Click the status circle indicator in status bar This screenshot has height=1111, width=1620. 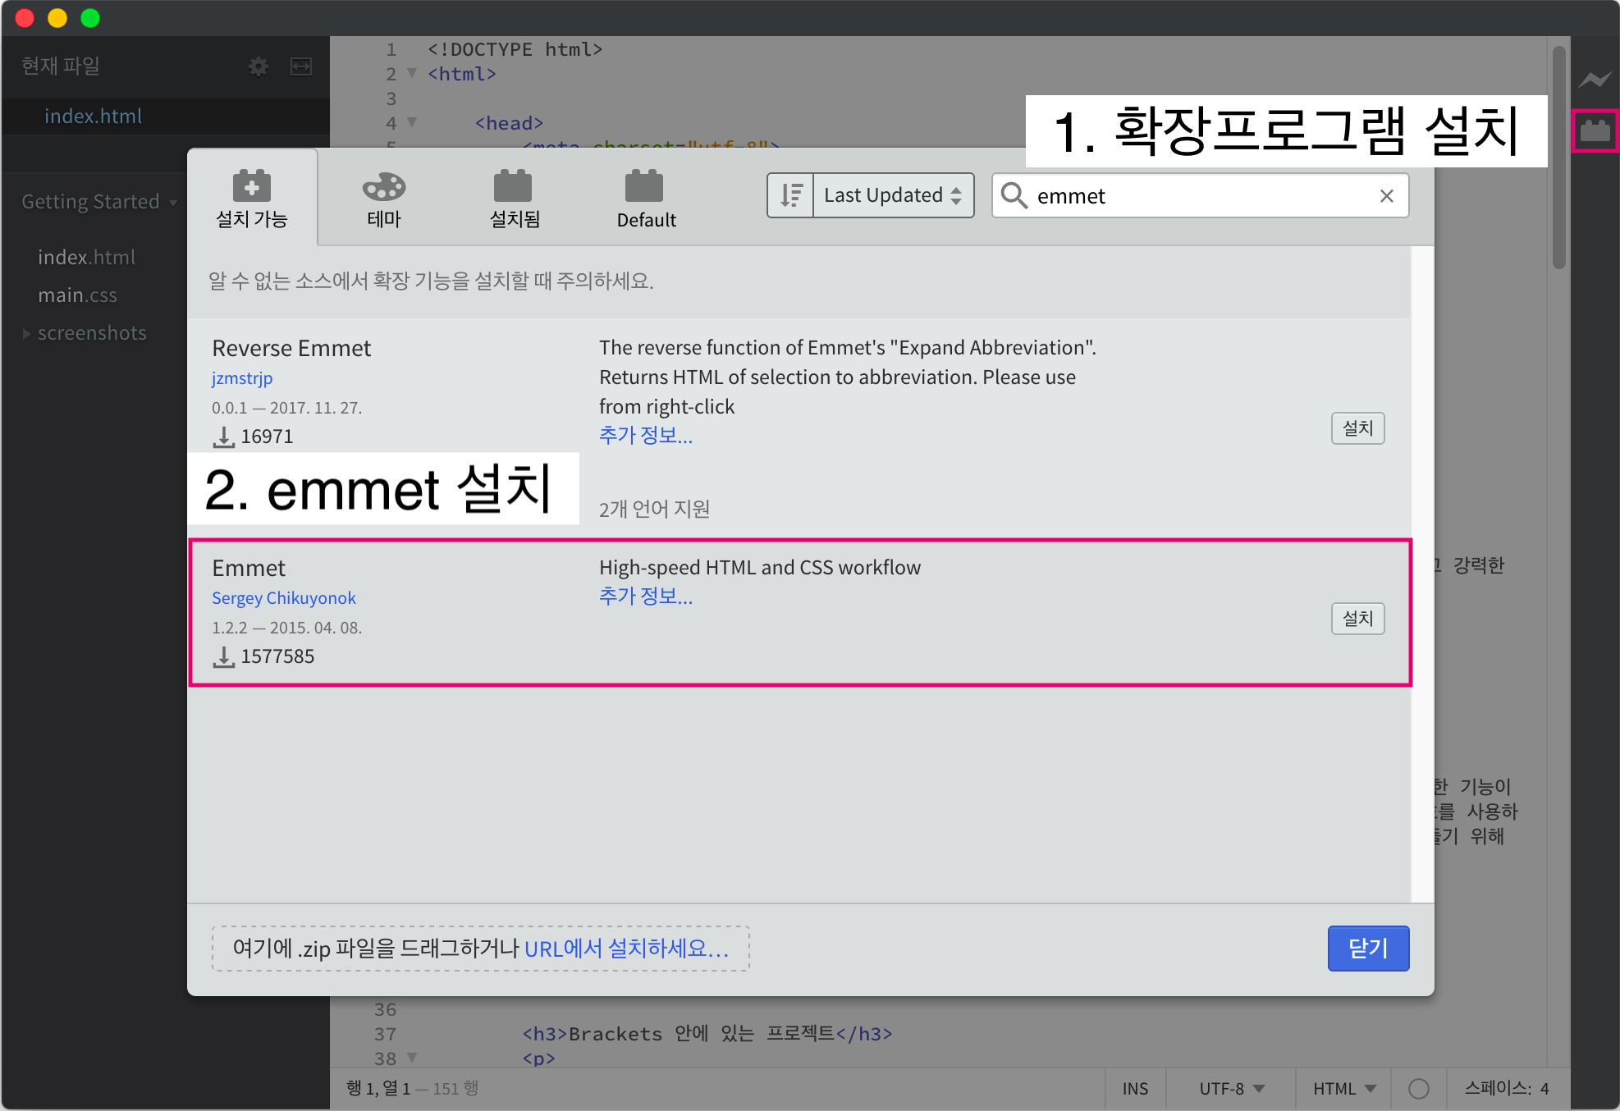1418,1088
